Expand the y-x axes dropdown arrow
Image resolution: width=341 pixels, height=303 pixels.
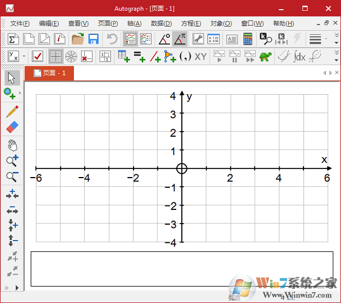point(24,56)
